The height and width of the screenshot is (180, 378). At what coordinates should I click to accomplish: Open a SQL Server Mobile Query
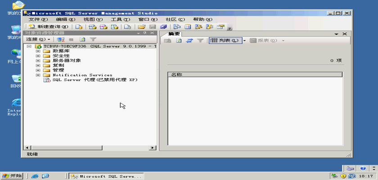pyautogui.click(x=127, y=27)
